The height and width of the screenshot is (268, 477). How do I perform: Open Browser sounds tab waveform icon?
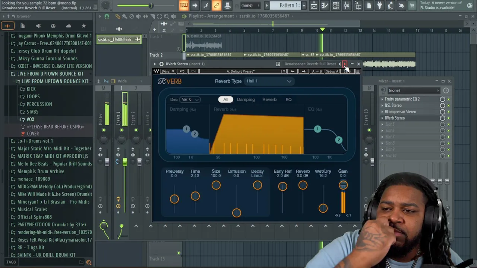pos(7,26)
